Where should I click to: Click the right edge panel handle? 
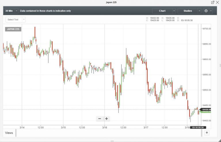[x=220, y=65]
